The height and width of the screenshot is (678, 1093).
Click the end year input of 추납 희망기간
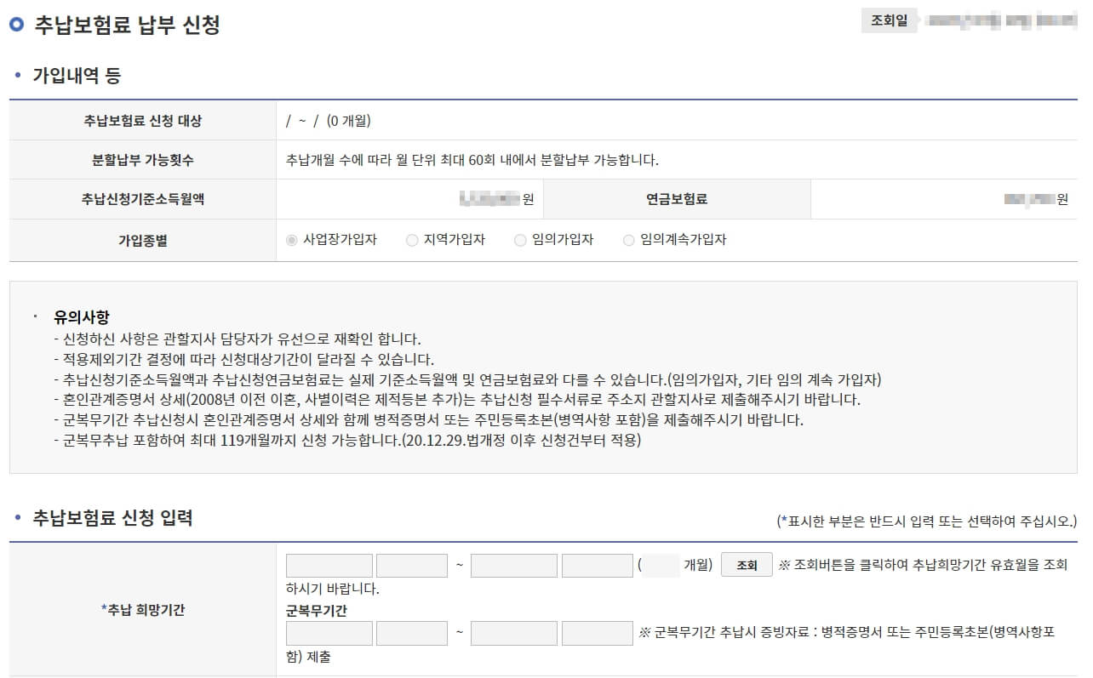(x=513, y=564)
